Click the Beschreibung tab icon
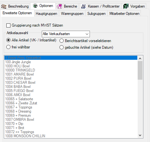Screen dimensions: 150x142 click(x=4, y=6)
